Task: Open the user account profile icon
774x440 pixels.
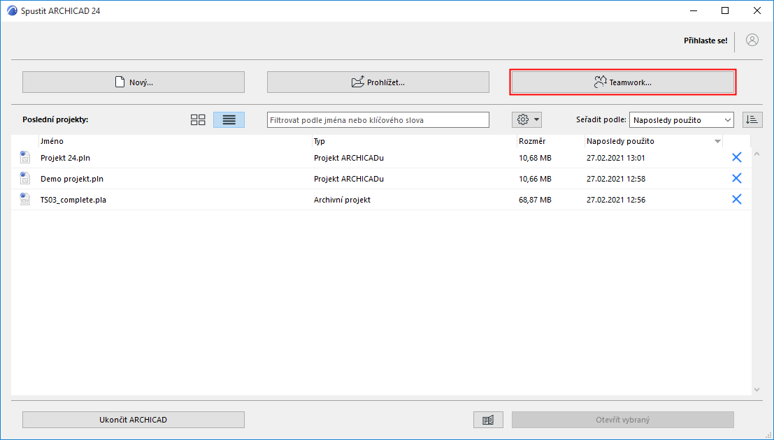Action: [x=752, y=40]
